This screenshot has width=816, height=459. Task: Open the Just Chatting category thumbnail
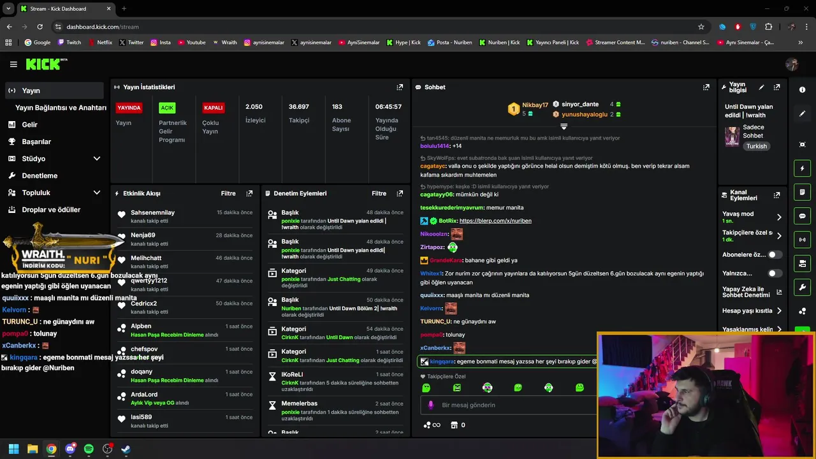[x=732, y=136]
